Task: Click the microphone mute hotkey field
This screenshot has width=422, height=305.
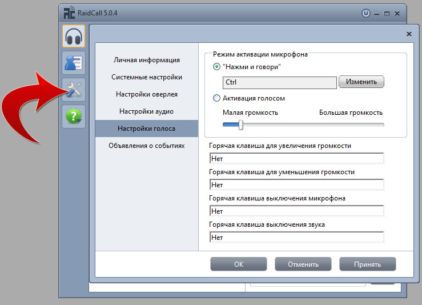Action: [296, 211]
